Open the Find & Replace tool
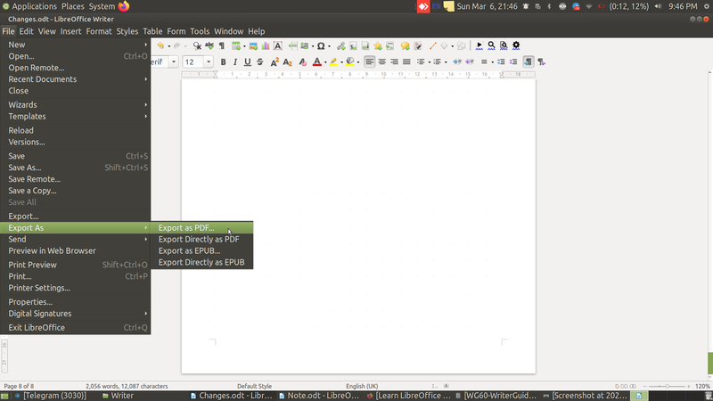This screenshot has width=713, height=401. [197, 45]
